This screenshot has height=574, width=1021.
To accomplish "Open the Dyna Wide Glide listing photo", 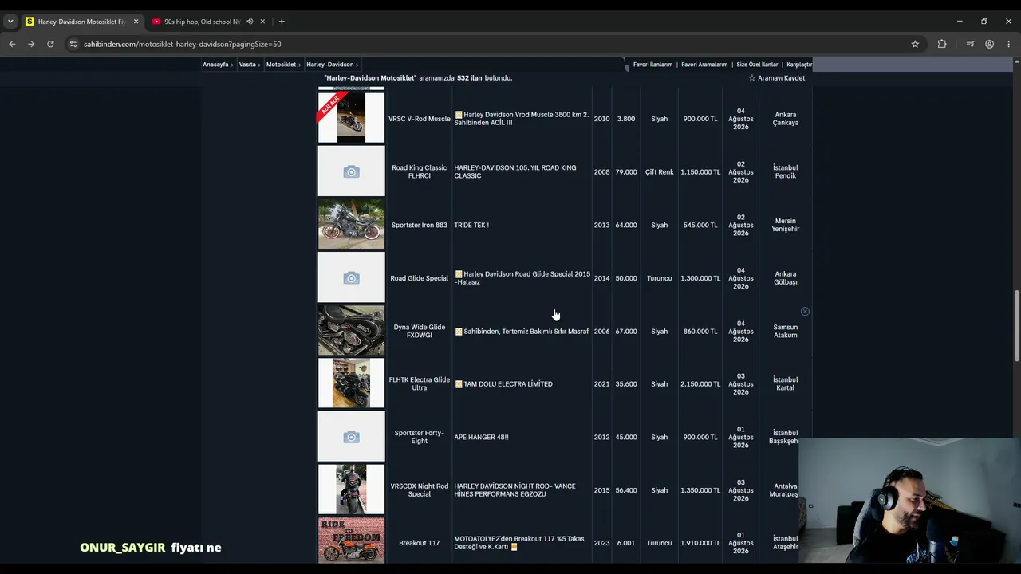I will point(351,331).
